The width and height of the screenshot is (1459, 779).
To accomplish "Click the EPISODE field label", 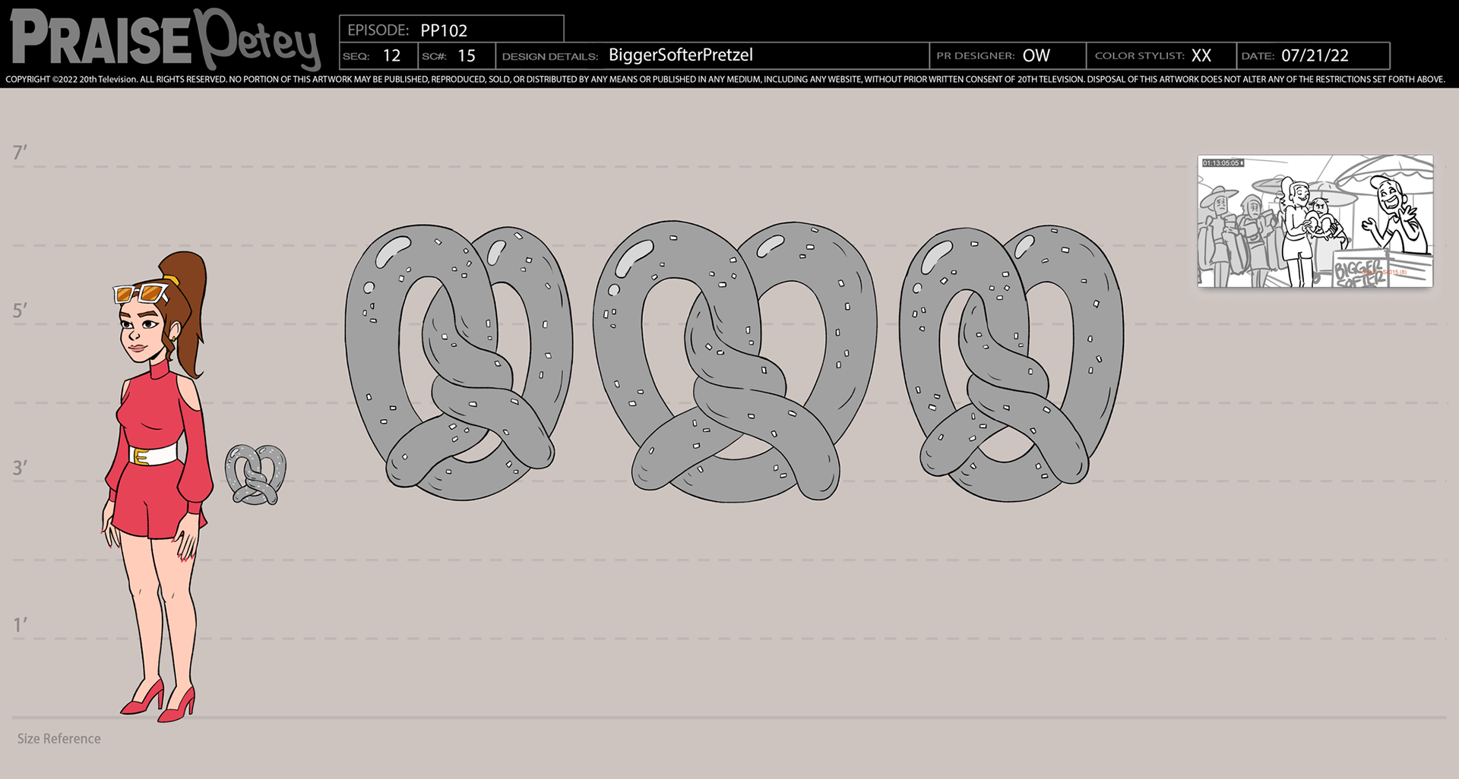I will [x=378, y=30].
